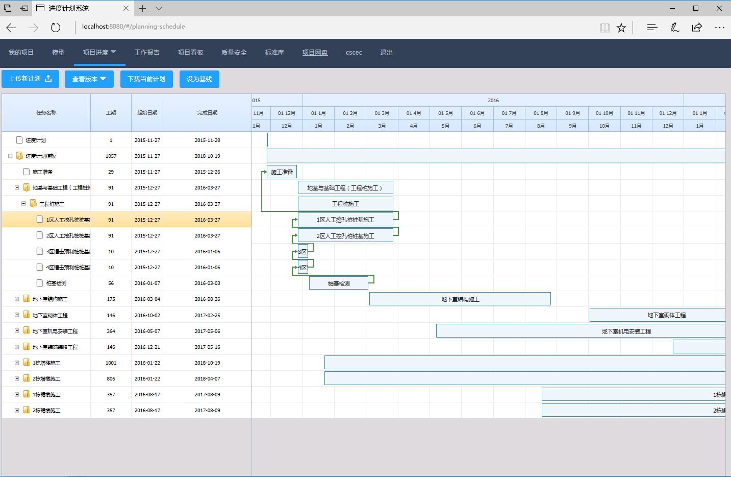Click the 下载当前计划 button
Viewport: 731px width, 477px height.
click(146, 79)
